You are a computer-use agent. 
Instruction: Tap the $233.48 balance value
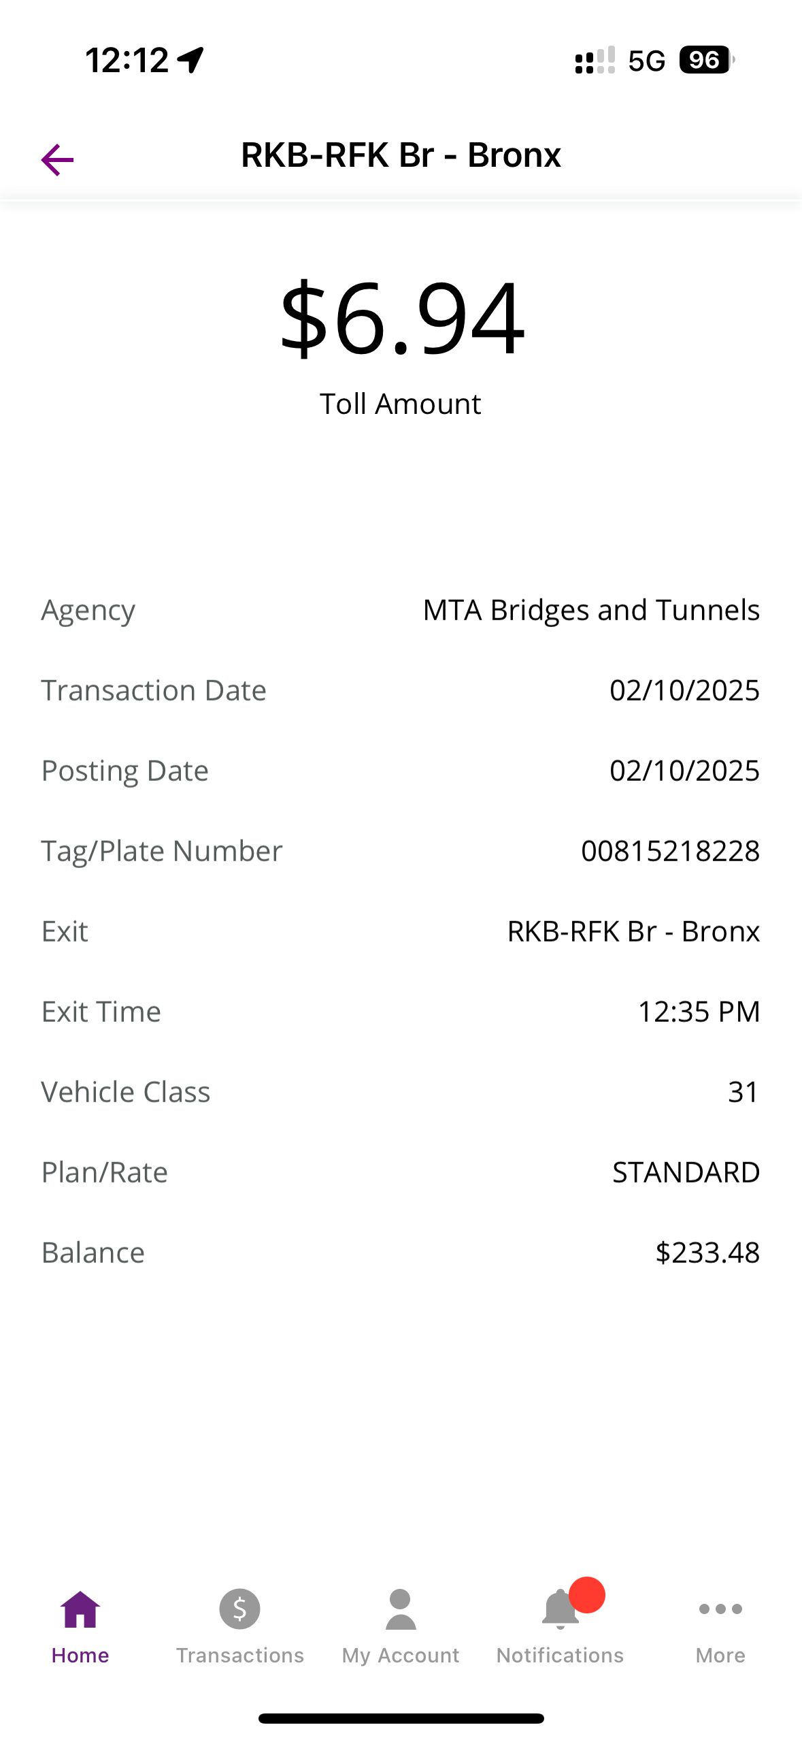point(707,1253)
